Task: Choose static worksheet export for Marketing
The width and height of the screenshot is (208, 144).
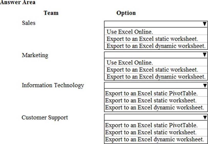Action: 152,70
